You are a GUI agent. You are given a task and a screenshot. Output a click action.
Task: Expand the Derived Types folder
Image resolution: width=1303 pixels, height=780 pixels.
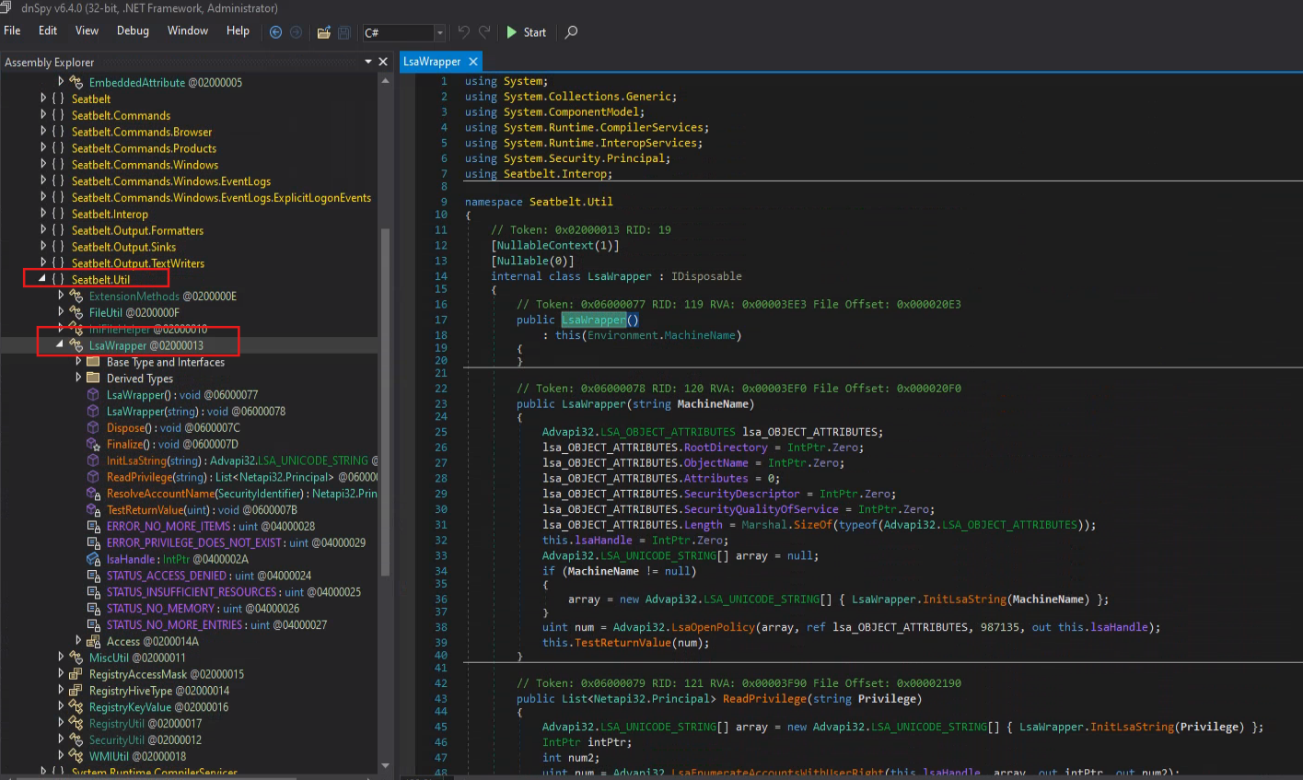click(x=78, y=378)
